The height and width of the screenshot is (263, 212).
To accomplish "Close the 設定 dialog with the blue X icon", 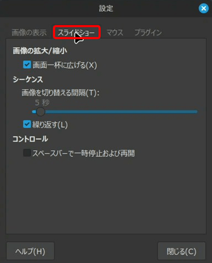I will tap(204, 8).
